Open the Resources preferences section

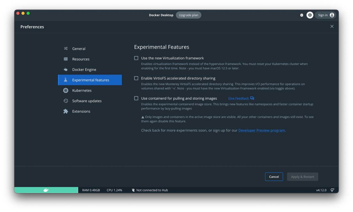pos(90,59)
